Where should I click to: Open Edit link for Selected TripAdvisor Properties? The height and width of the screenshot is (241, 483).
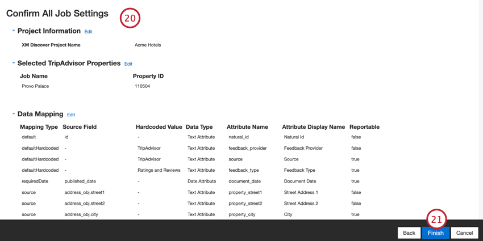click(128, 64)
